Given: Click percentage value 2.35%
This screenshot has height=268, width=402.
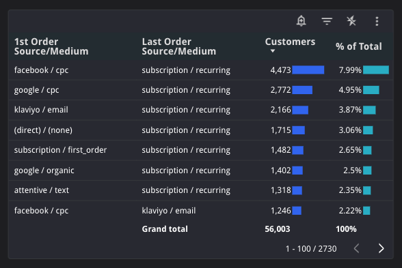Looking at the screenshot, I should pos(350,190).
